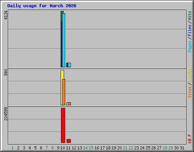This screenshot has height=152, width=194.
Task: Click day 31 on the x-axis
Action: tap(182, 148)
